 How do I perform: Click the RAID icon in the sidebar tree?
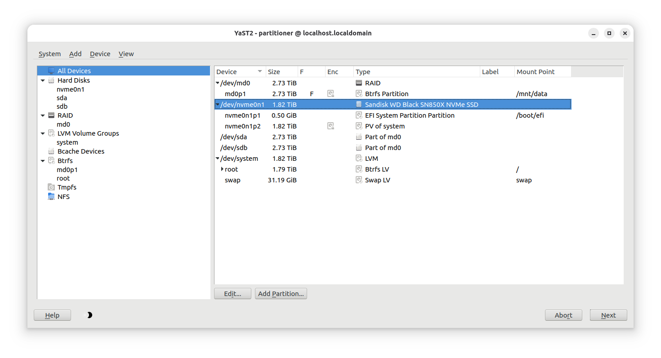click(51, 115)
